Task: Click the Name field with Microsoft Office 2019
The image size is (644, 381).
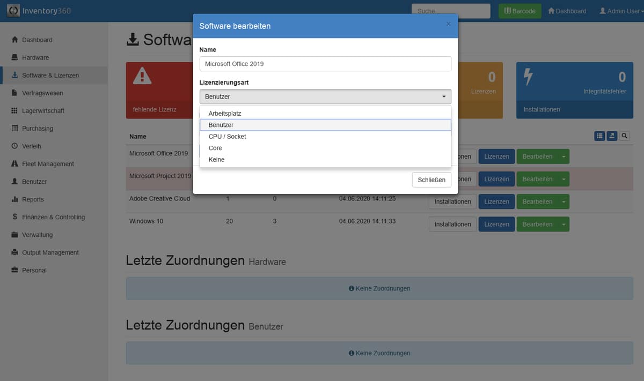Action: click(325, 64)
